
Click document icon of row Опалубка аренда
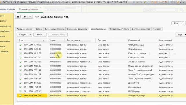pos(20,45)
